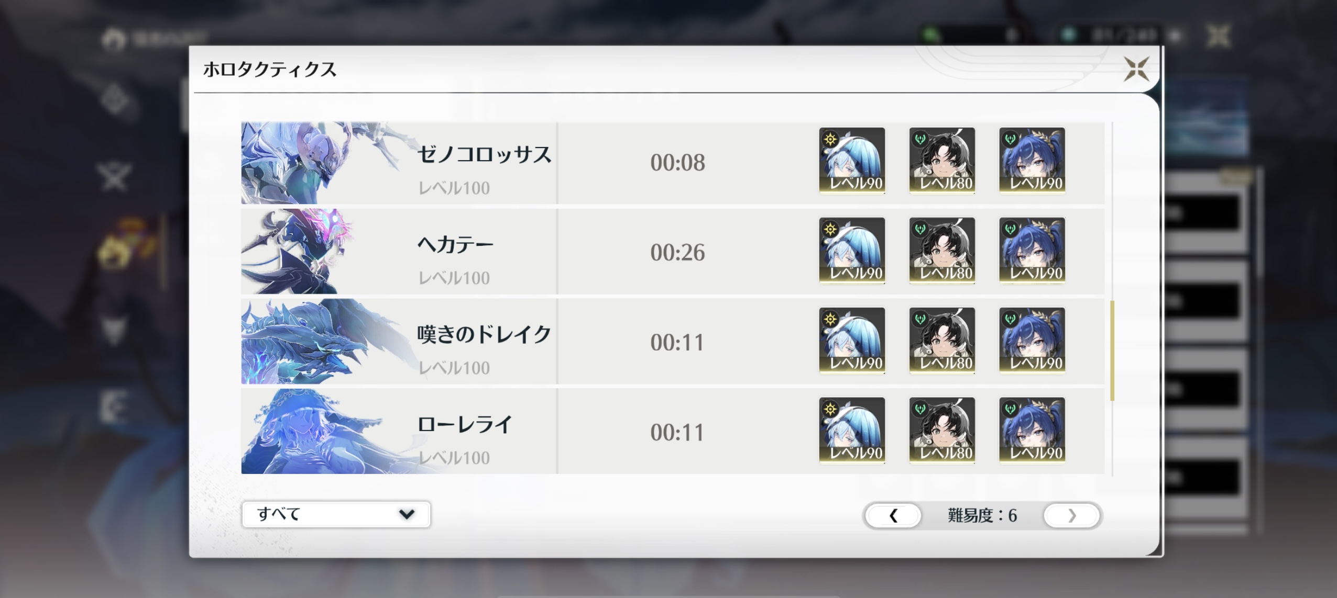
Task: Click the ローレライ boss name label
Action: pos(464,424)
